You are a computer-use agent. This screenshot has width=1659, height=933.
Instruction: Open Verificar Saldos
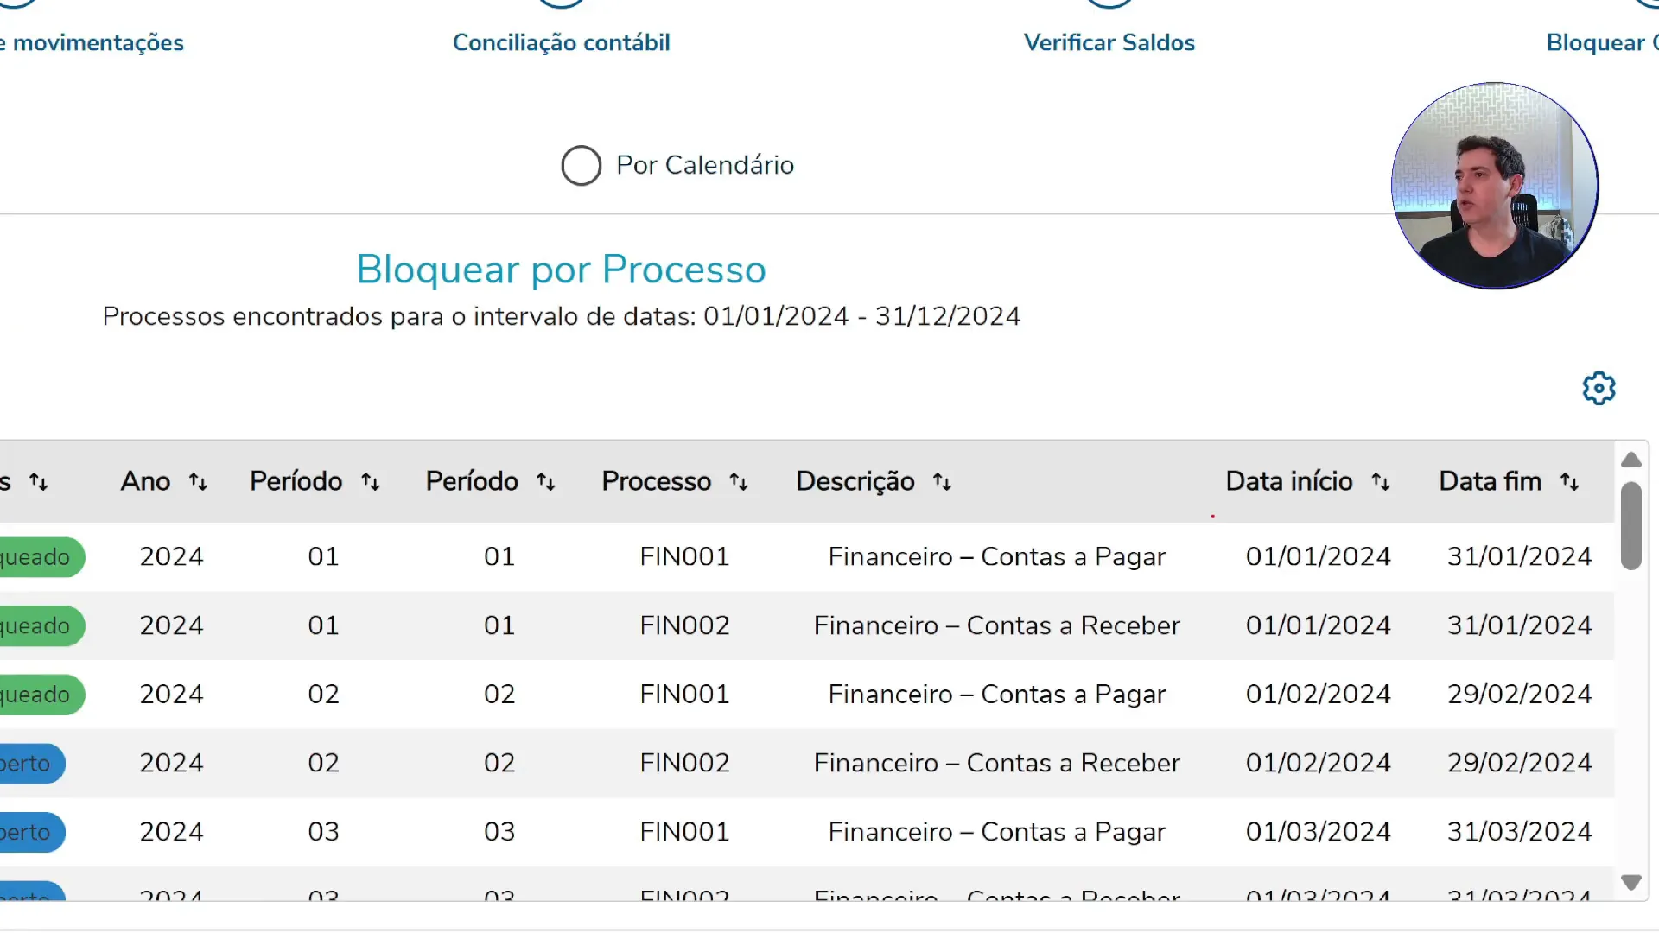pos(1109,41)
